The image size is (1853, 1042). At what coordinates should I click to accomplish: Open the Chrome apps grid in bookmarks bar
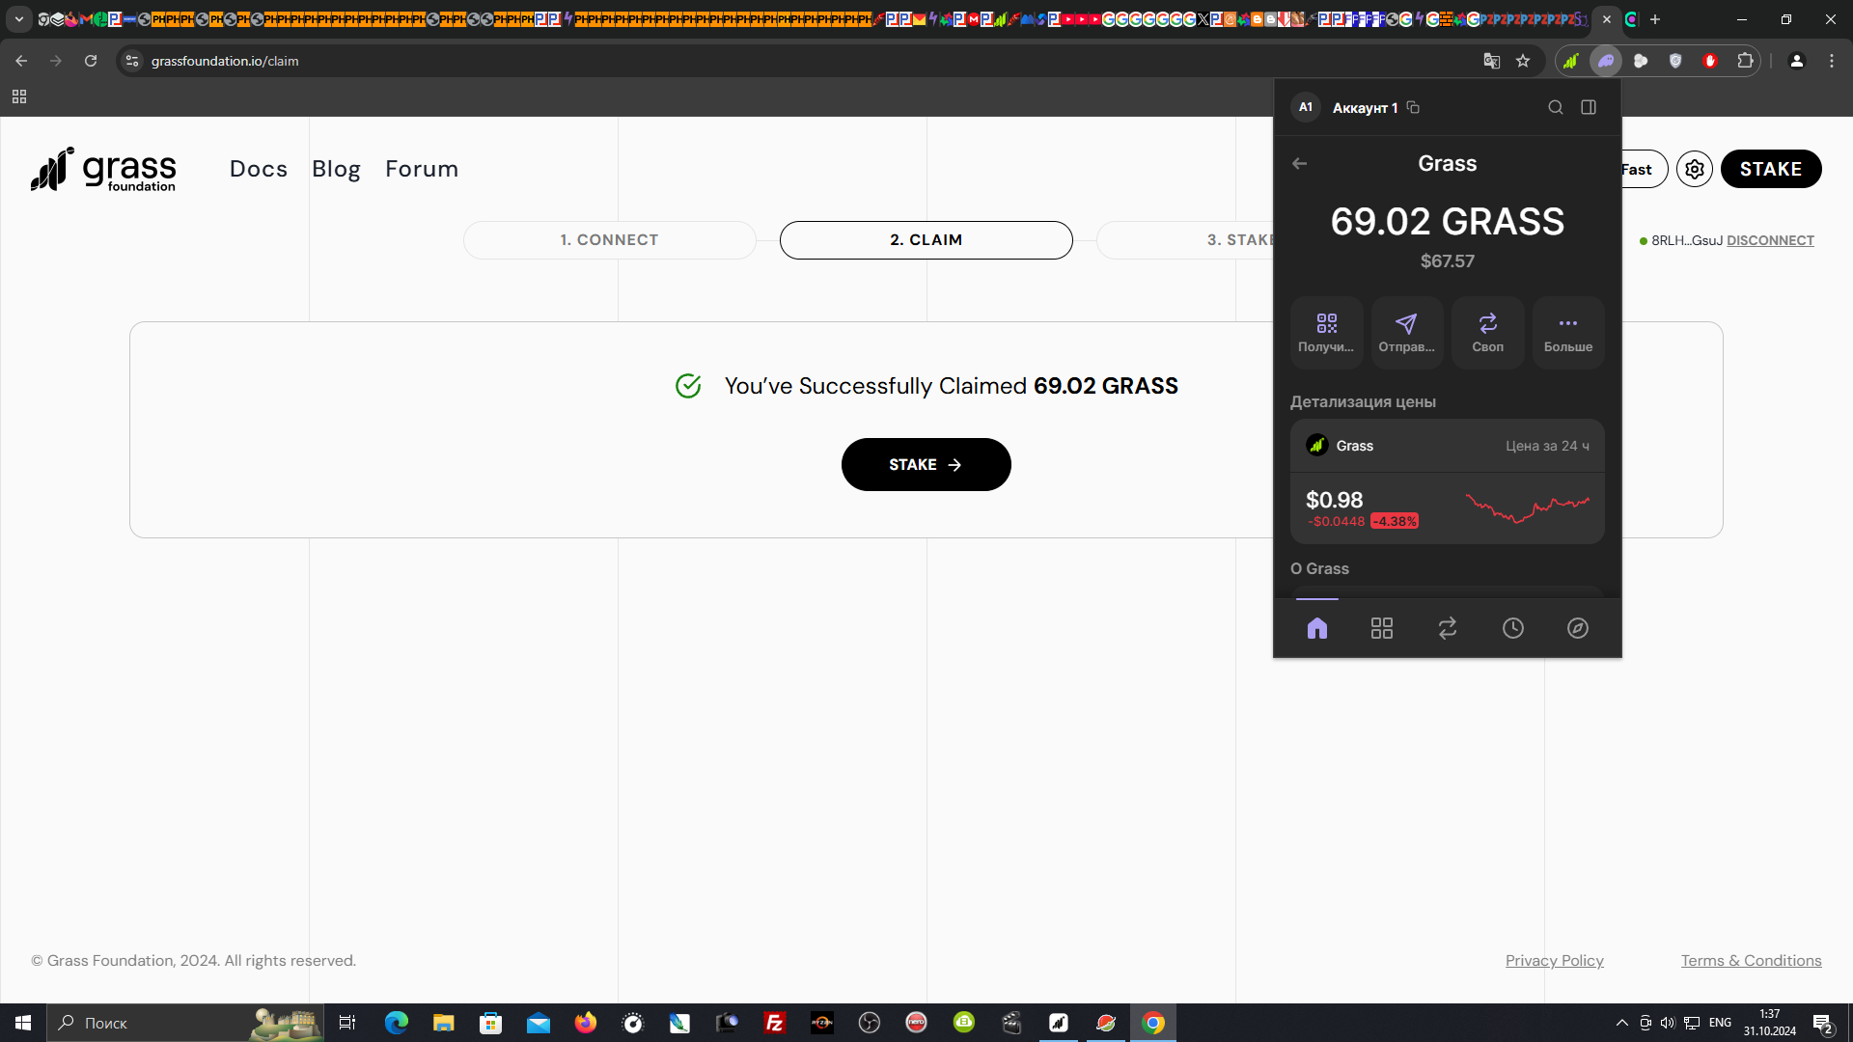(x=19, y=96)
